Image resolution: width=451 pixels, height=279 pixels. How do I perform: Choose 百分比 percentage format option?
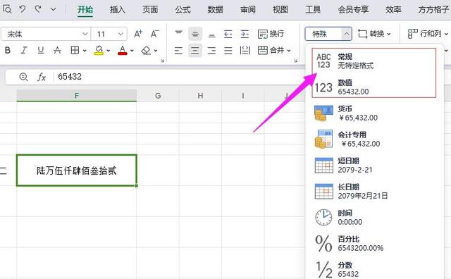click(374, 243)
